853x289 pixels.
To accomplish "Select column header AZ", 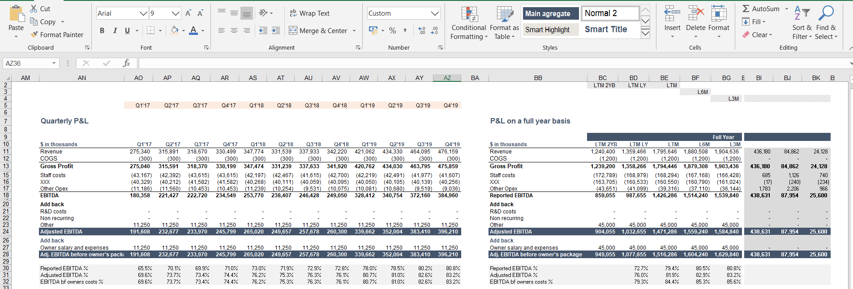I will [447, 78].
